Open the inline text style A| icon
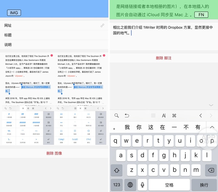This screenshot has width=218, height=192. pos(164,116)
